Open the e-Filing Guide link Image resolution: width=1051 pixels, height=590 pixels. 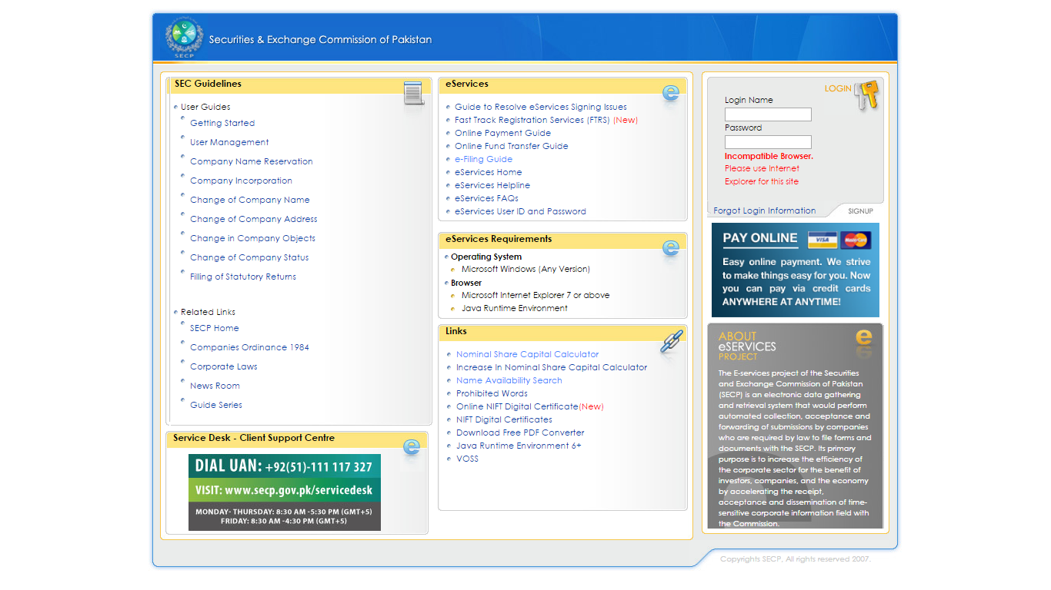483,159
